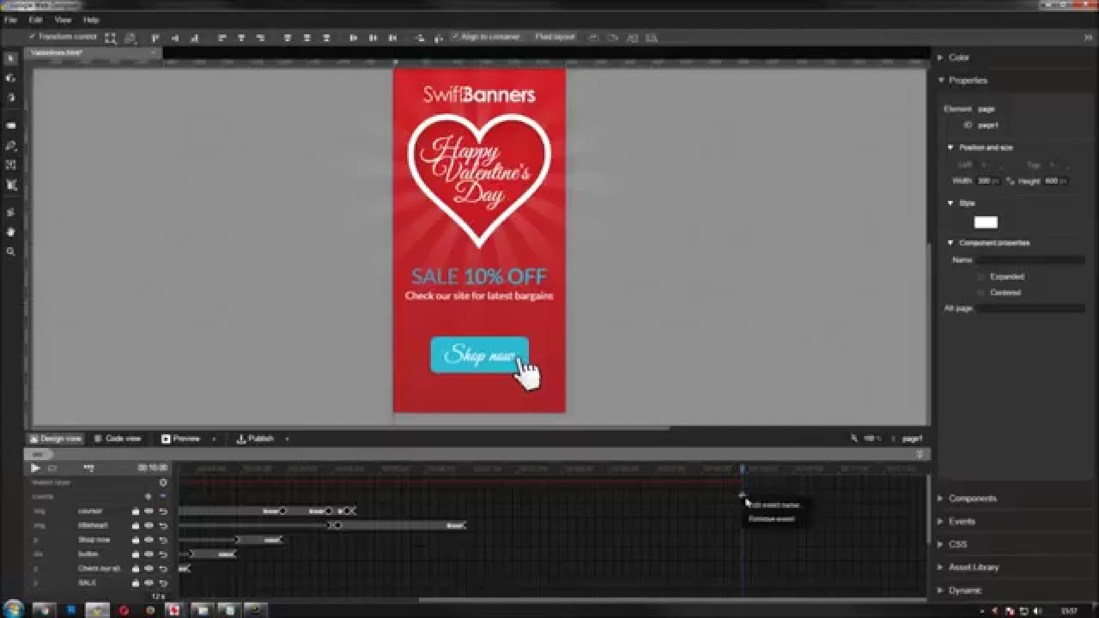This screenshot has height=618, width=1099.
Task: Click the Windows Start orb
Action: tap(14, 609)
